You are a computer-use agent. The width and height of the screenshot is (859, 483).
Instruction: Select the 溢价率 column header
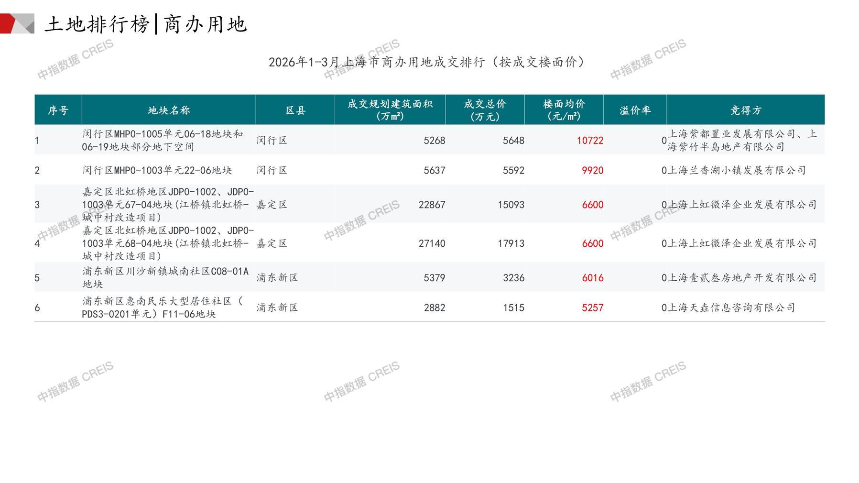635,110
